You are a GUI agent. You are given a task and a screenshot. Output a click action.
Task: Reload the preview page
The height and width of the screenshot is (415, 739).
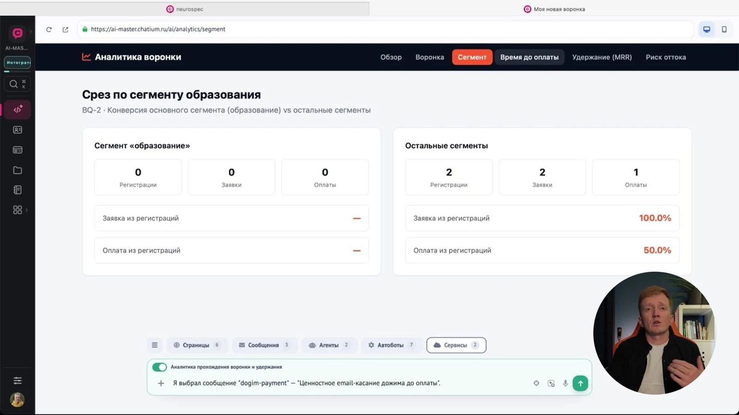pyautogui.click(x=49, y=29)
